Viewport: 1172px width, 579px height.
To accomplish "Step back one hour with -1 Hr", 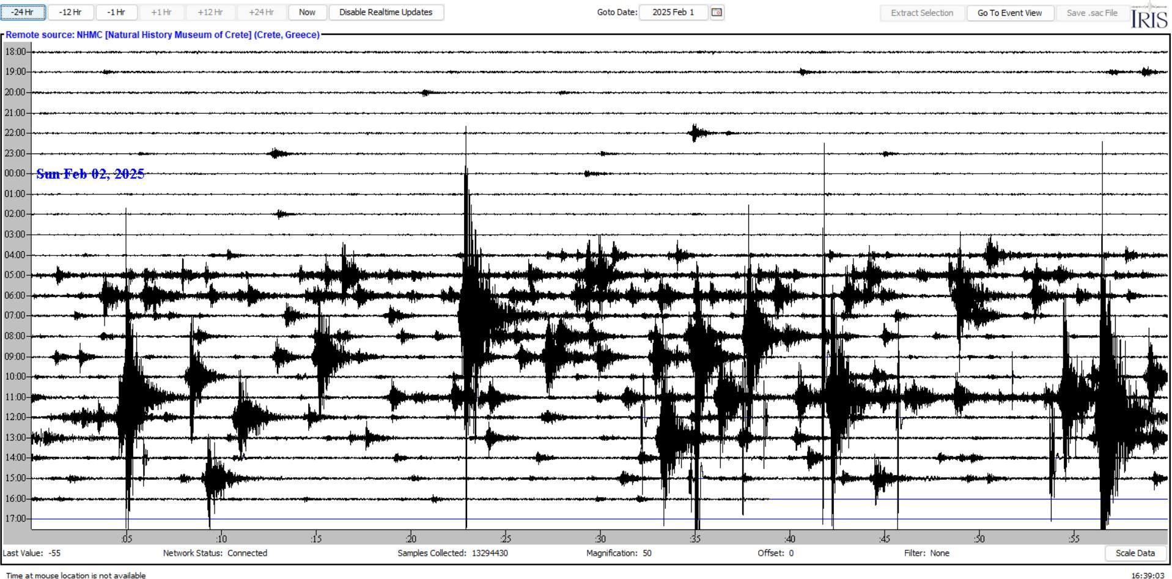I will 116,12.
